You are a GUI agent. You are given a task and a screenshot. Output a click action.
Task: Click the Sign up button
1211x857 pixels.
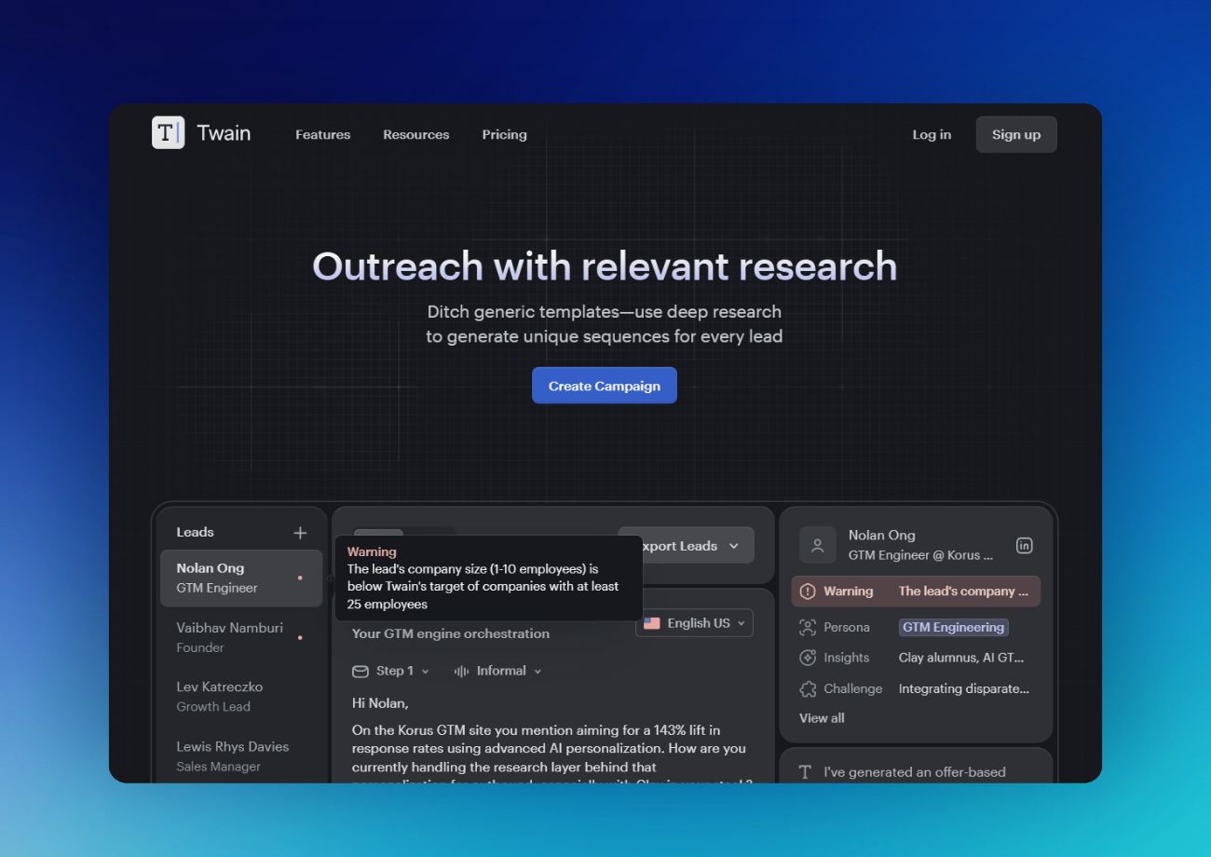click(x=1016, y=134)
